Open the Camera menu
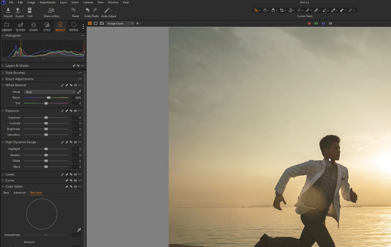The height and width of the screenshot is (247, 391). click(88, 2)
